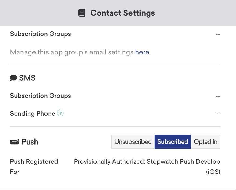
Task: Click the SMS speech bubble icon
Action: pos(14,78)
